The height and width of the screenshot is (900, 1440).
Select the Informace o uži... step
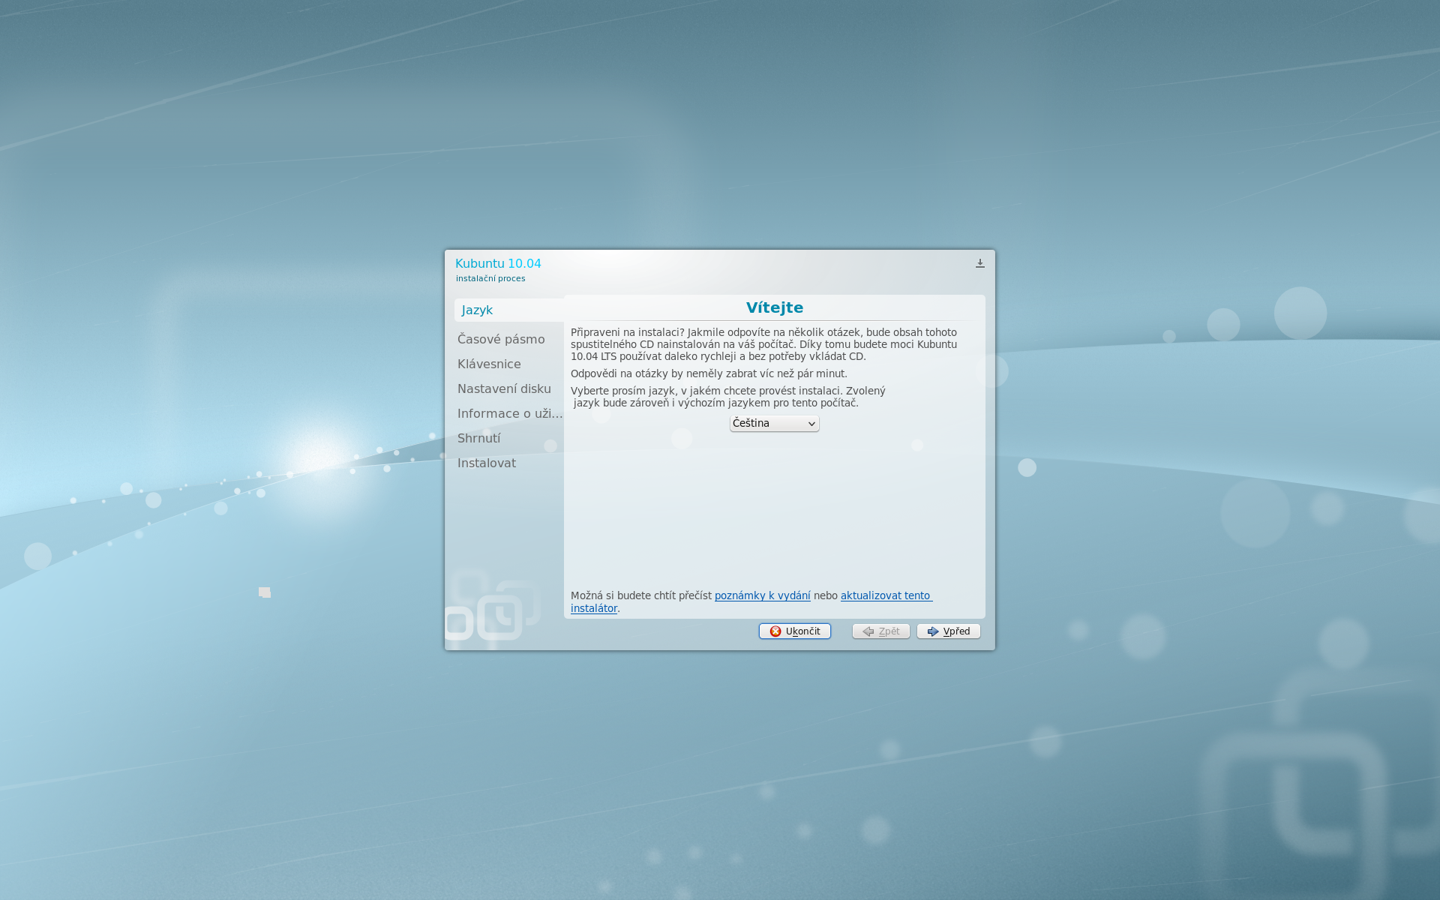tap(510, 413)
